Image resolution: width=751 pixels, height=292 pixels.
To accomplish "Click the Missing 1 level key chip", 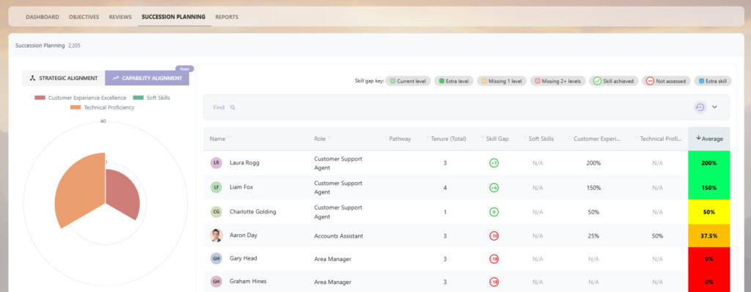I will [502, 81].
